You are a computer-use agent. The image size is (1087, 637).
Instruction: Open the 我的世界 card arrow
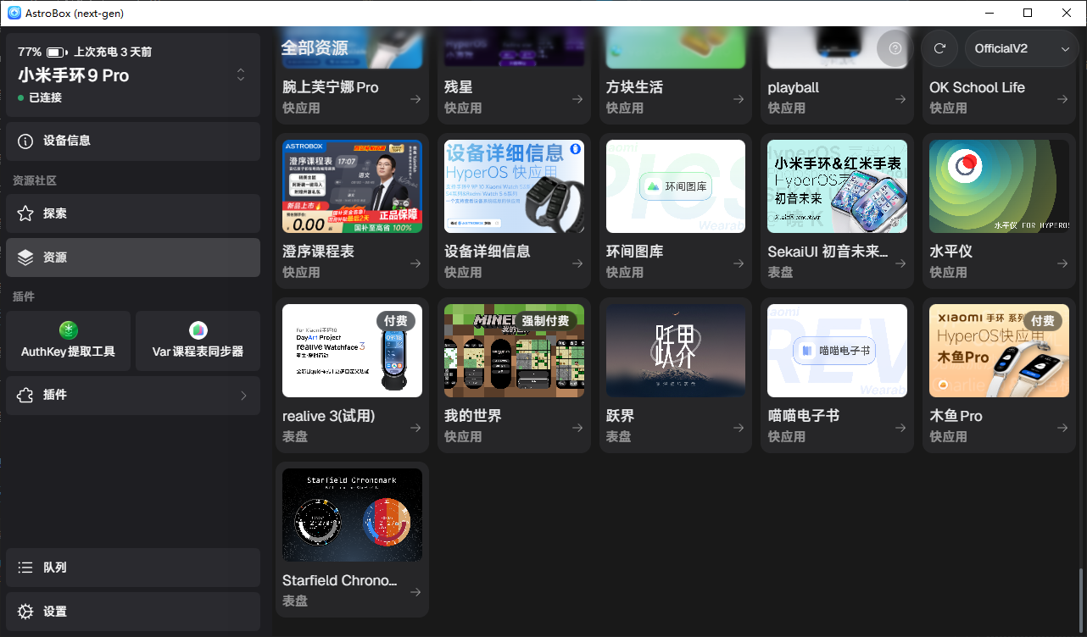(x=577, y=428)
